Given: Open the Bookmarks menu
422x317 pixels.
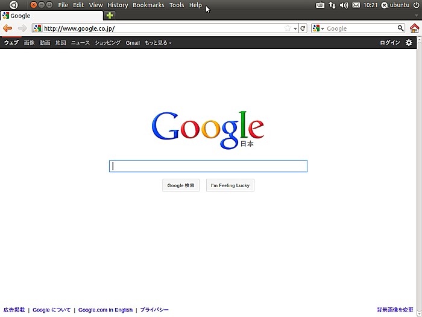Looking at the screenshot, I should (x=148, y=5).
